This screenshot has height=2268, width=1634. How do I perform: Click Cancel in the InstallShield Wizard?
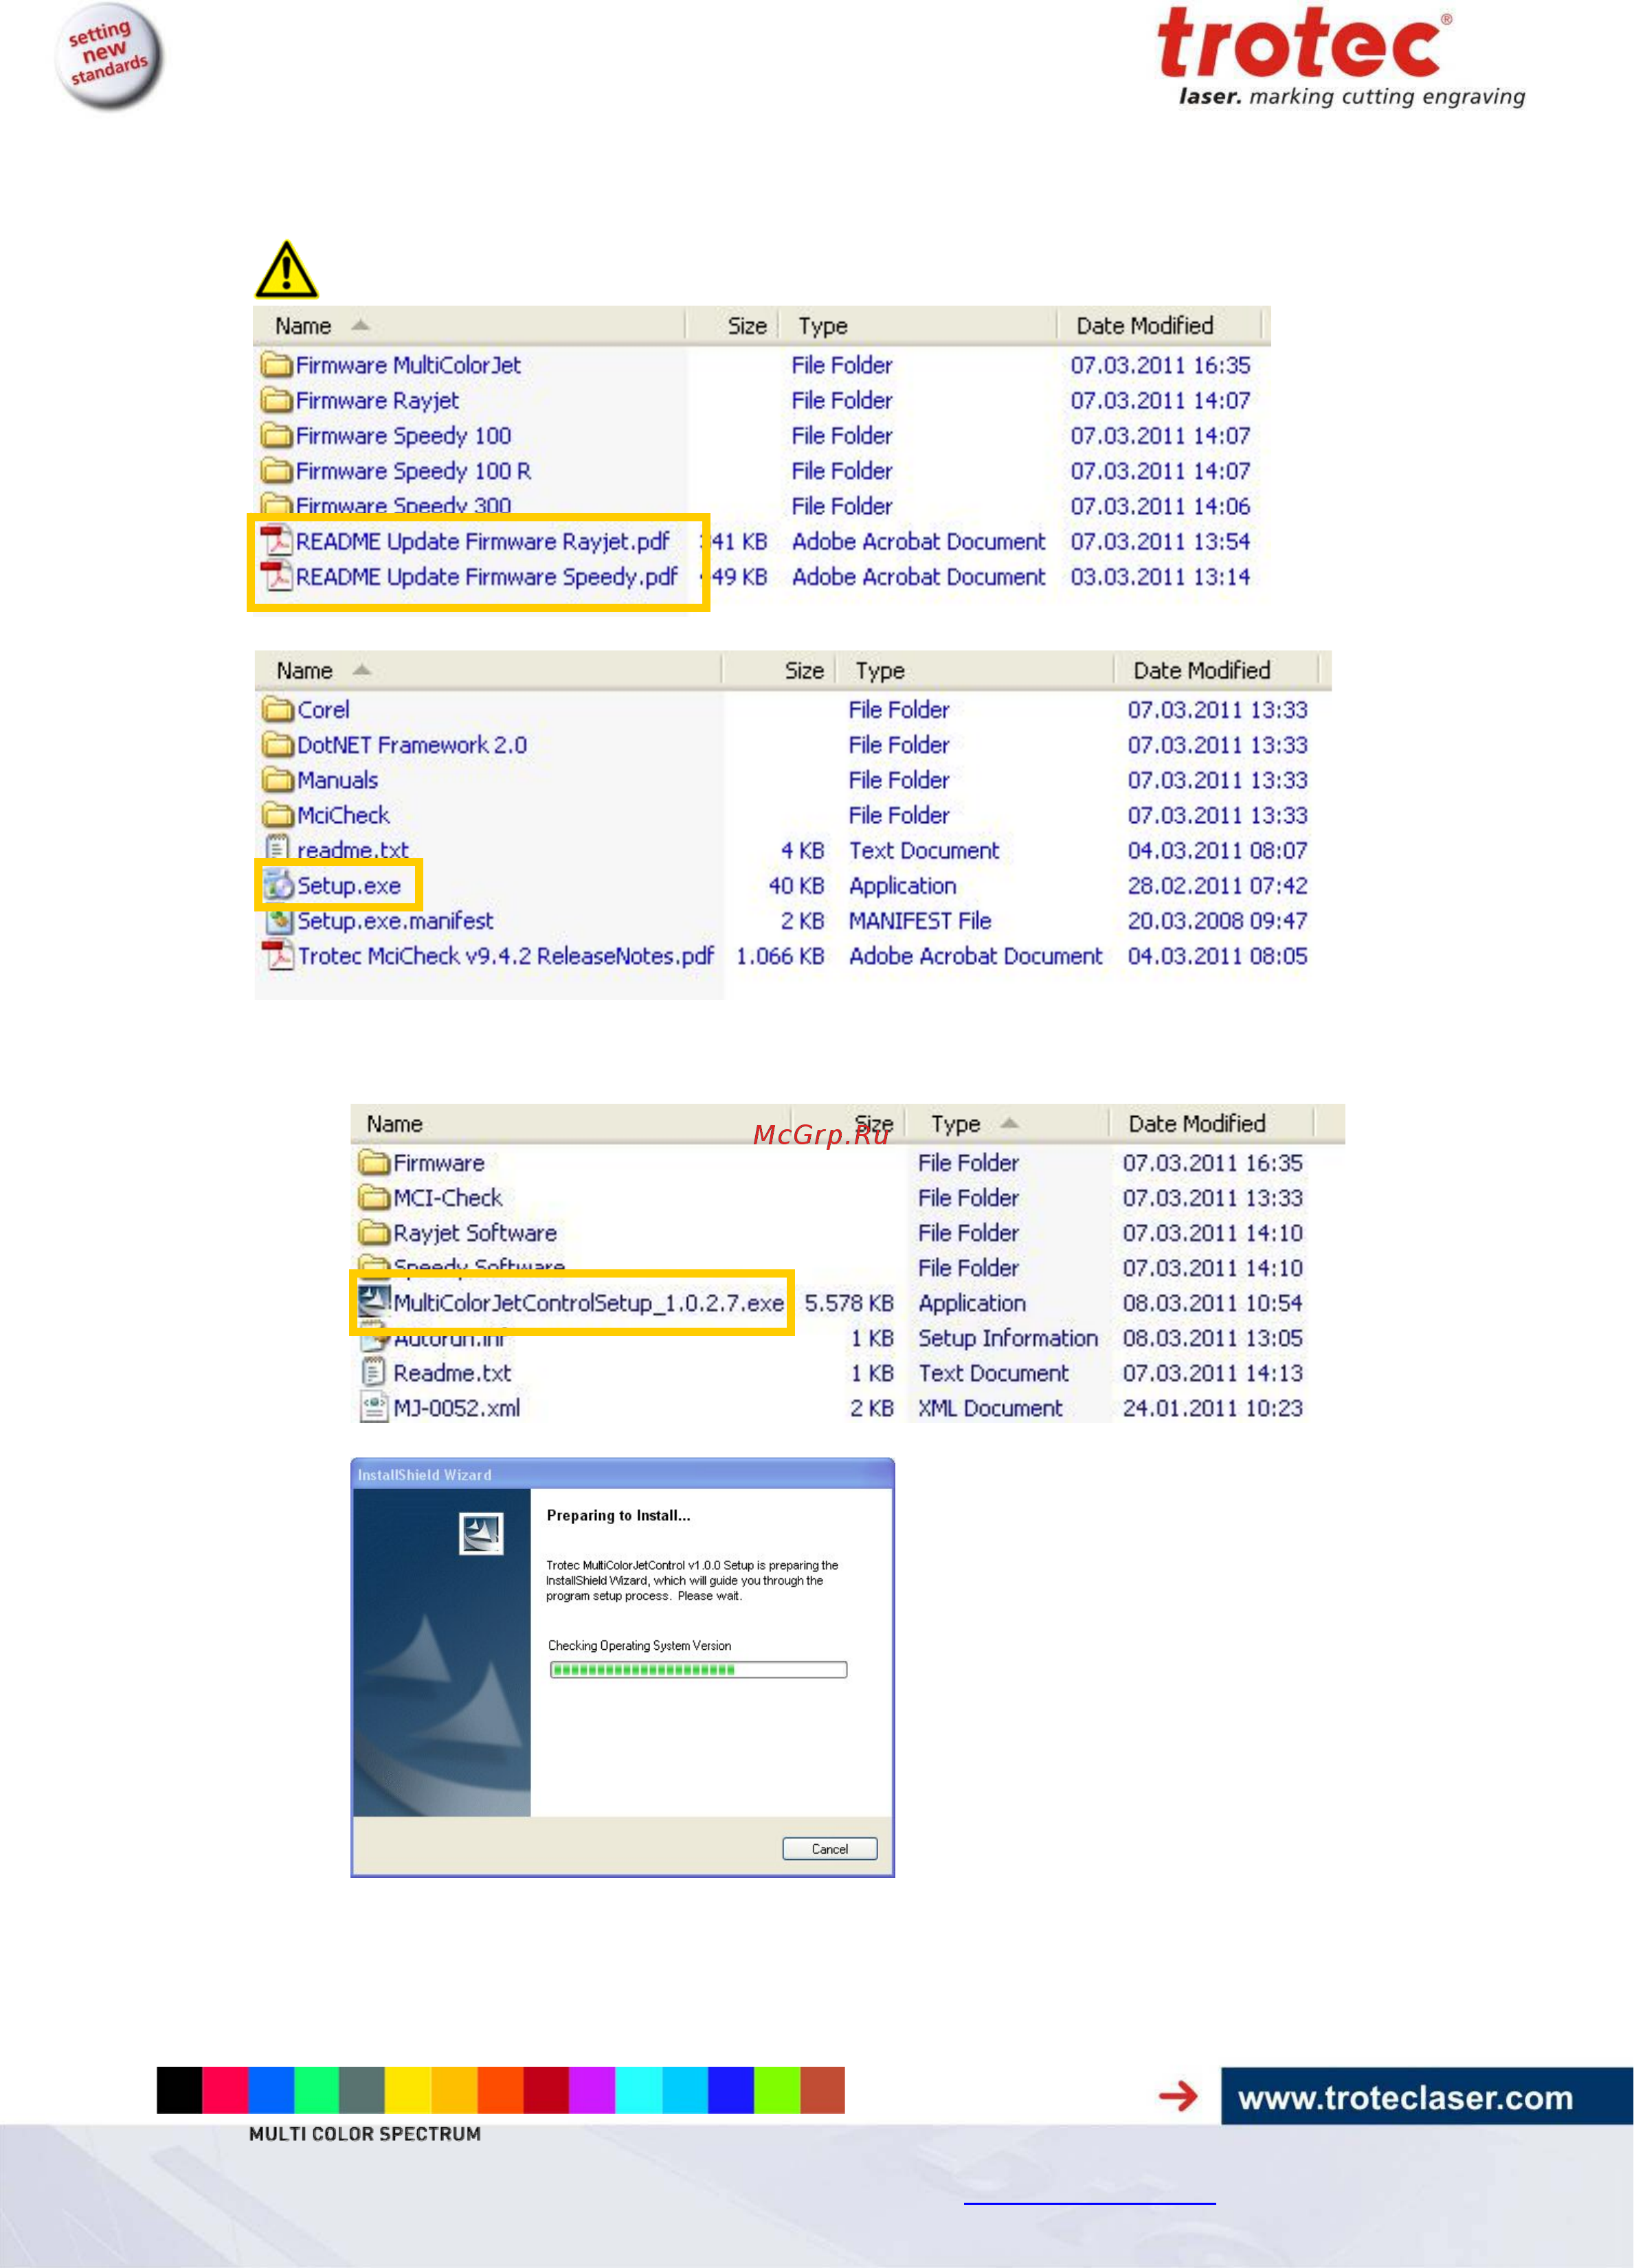[x=829, y=1849]
